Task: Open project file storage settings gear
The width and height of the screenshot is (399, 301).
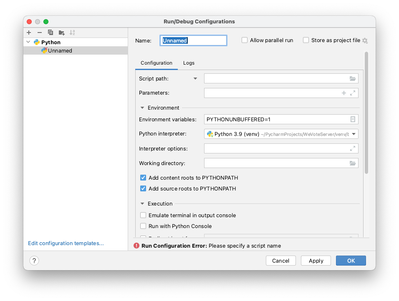Action: [x=365, y=41]
